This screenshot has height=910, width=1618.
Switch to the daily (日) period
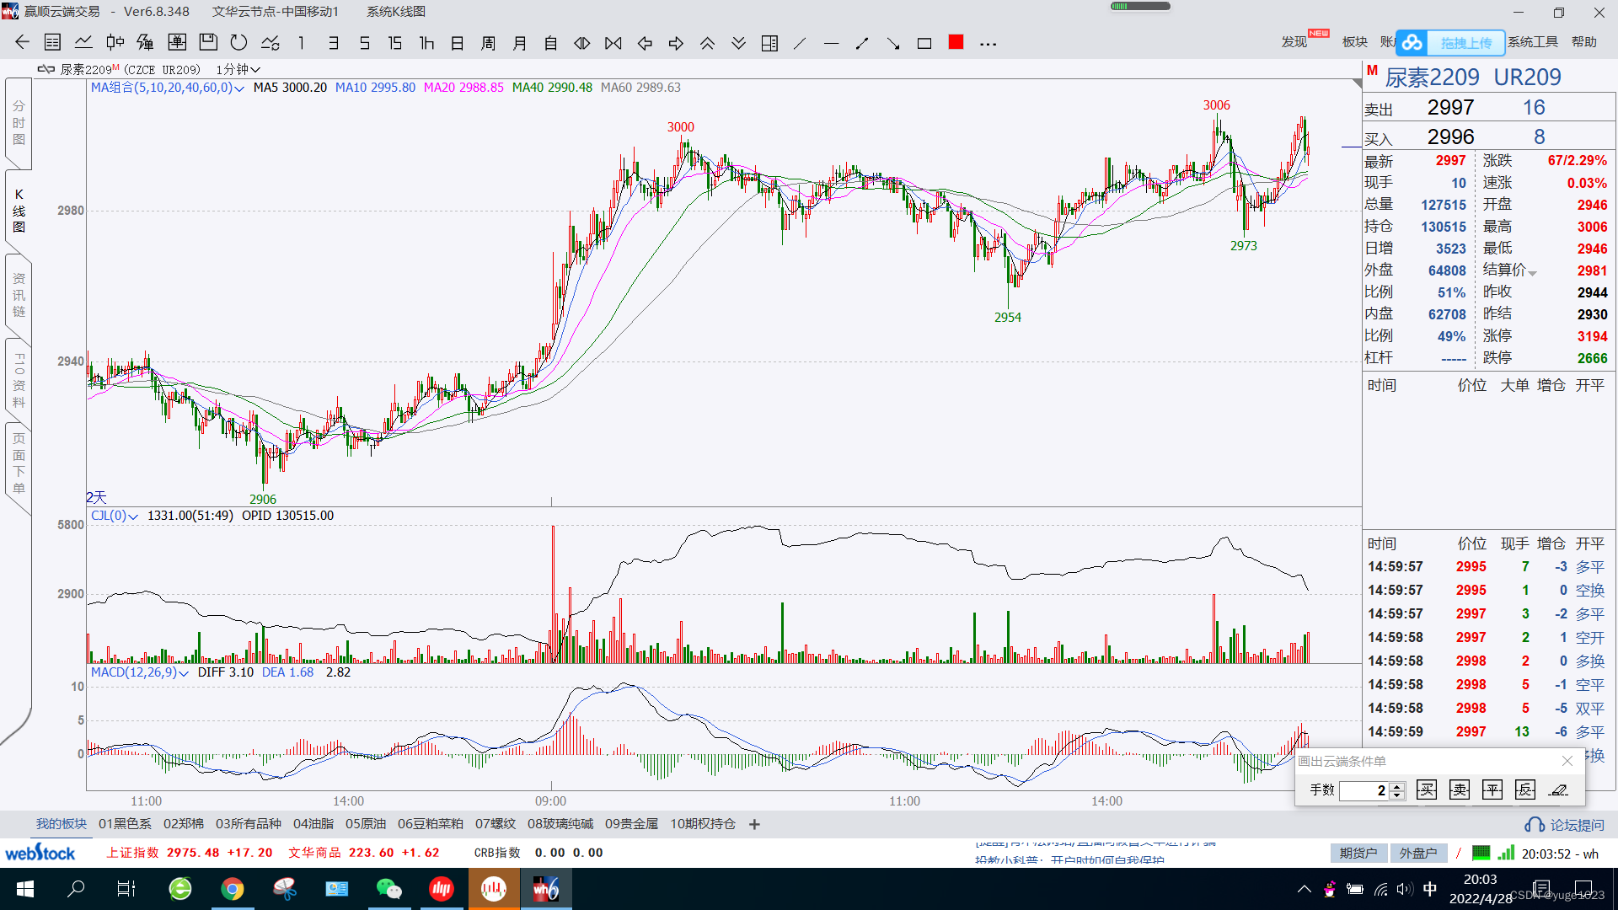pos(458,43)
